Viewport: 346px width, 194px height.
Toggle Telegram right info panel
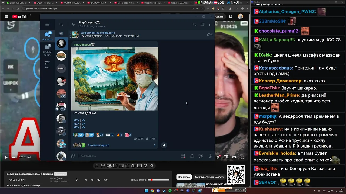tap(202, 24)
